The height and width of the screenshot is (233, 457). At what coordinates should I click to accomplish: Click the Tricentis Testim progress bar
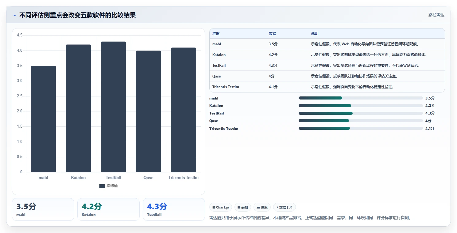click(361, 128)
